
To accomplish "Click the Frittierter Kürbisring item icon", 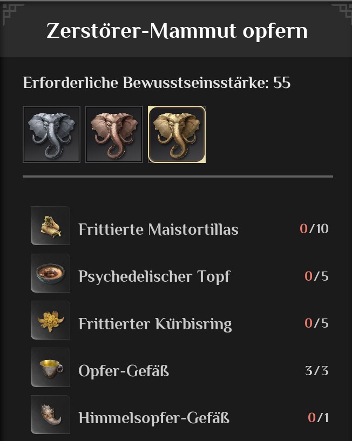I will (x=50, y=320).
